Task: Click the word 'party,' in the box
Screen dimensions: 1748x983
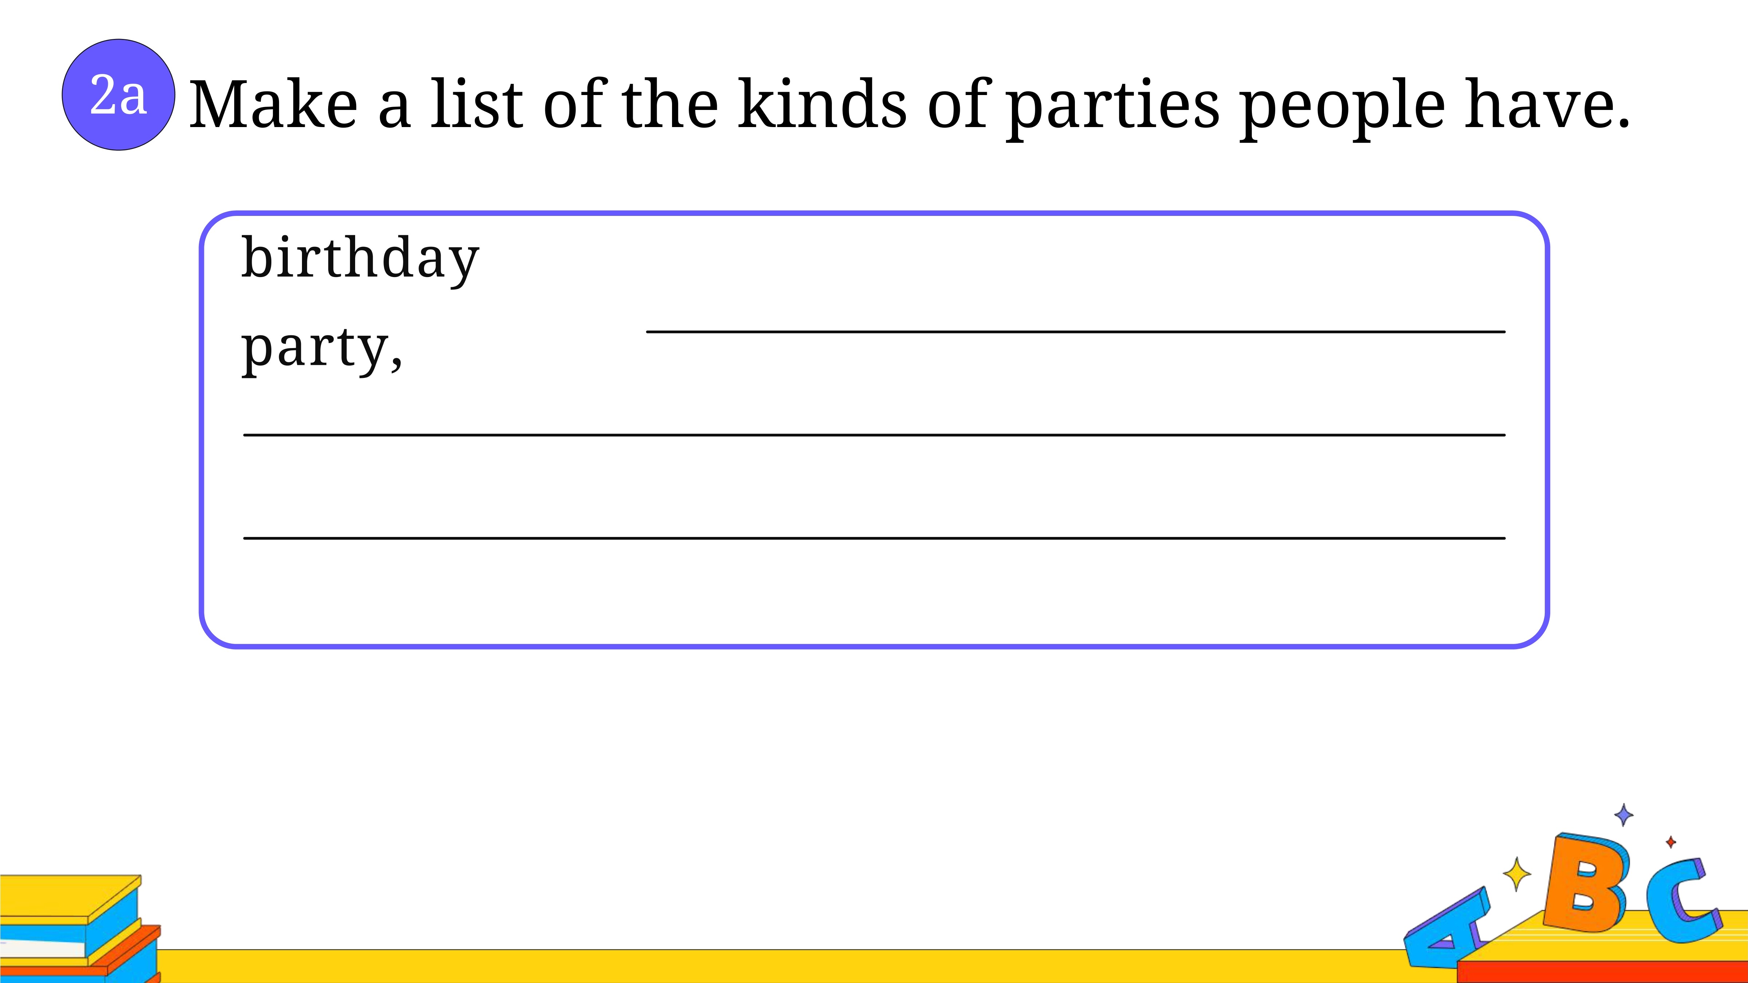Action: (x=322, y=348)
